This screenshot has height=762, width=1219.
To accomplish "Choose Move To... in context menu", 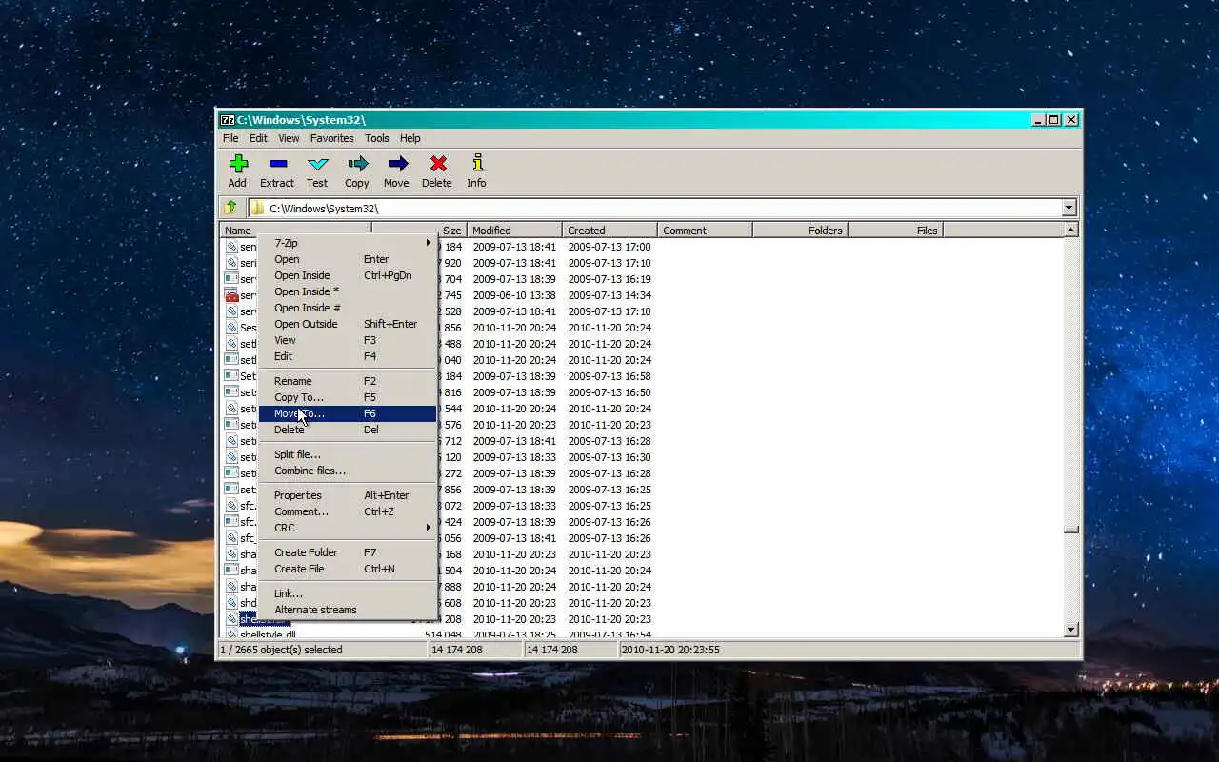I will pos(348,413).
